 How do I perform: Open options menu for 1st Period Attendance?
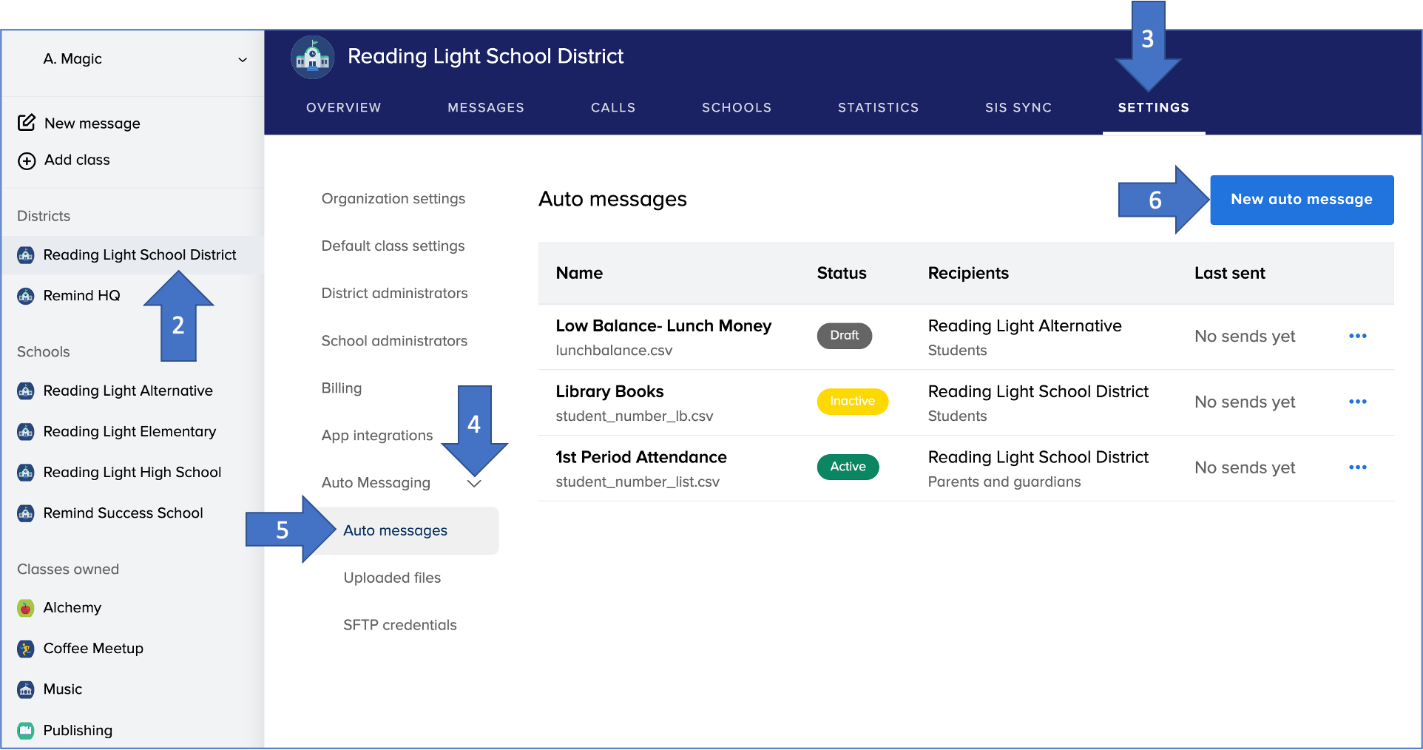click(1357, 467)
